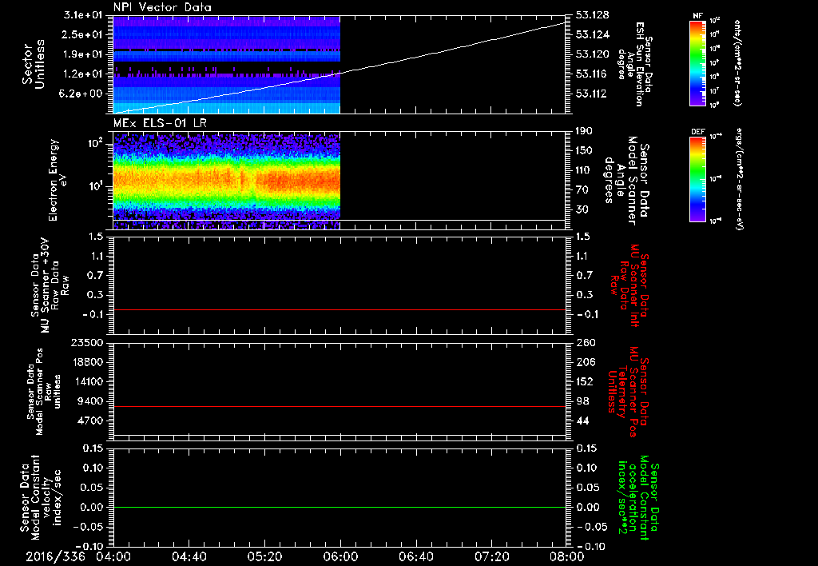Click the 06:40 time tick label

point(415,556)
